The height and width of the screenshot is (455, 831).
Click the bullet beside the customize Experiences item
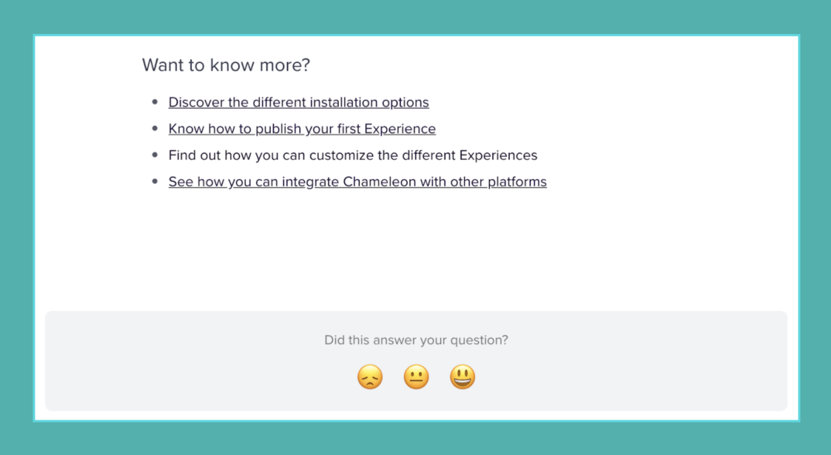click(x=154, y=155)
